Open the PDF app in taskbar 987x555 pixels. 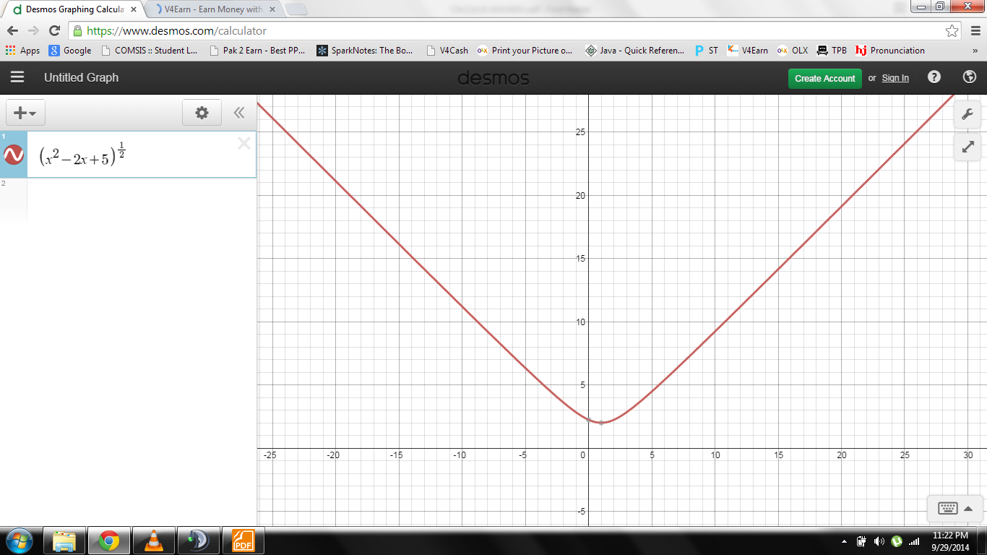pos(243,541)
